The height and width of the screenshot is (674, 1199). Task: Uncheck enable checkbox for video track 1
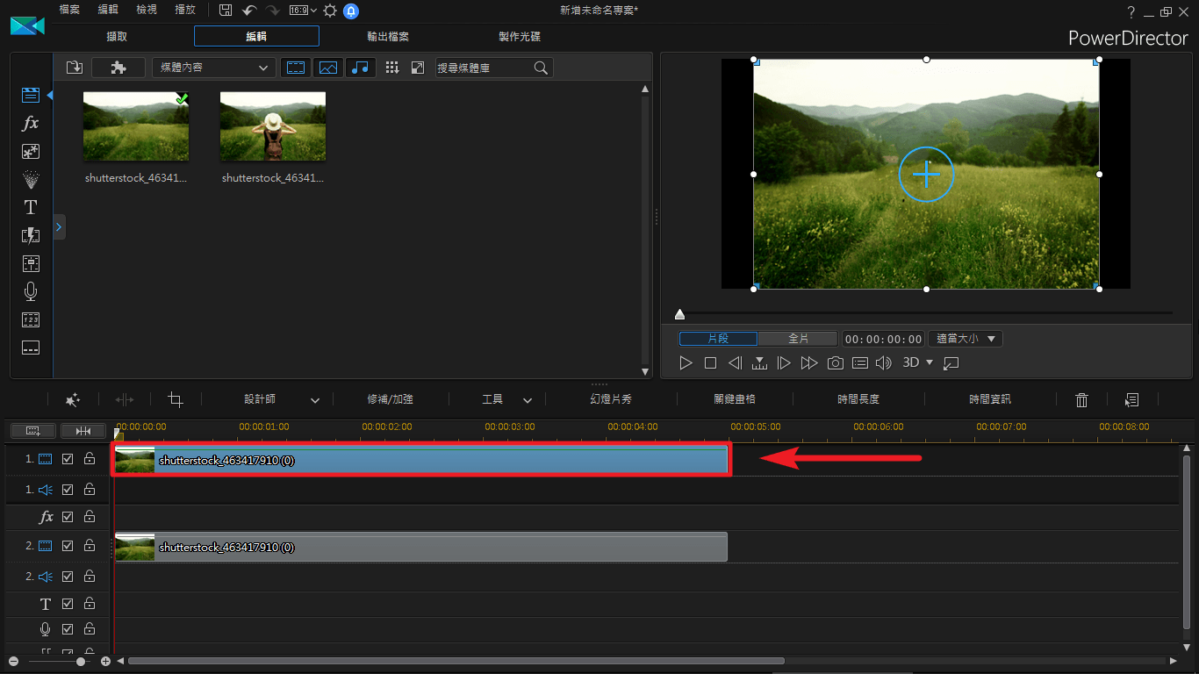click(68, 459)
